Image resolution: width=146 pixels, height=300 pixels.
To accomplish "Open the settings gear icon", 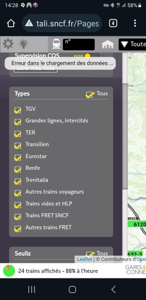I will [x=8, y=44].
